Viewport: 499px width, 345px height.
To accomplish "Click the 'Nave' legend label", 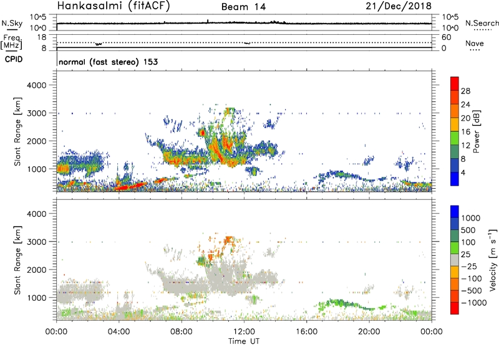I will pyautogui.click(x=475, y=43).
